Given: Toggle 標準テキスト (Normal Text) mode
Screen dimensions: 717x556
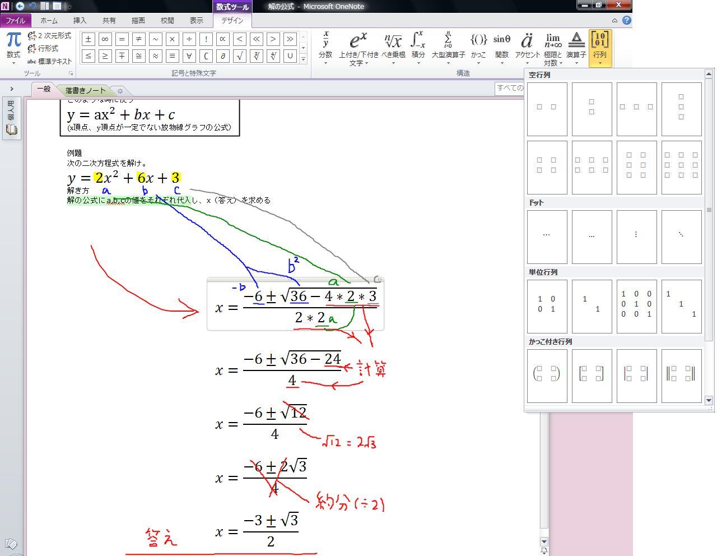Looking at the screenshot, I should tap(49, 61).
